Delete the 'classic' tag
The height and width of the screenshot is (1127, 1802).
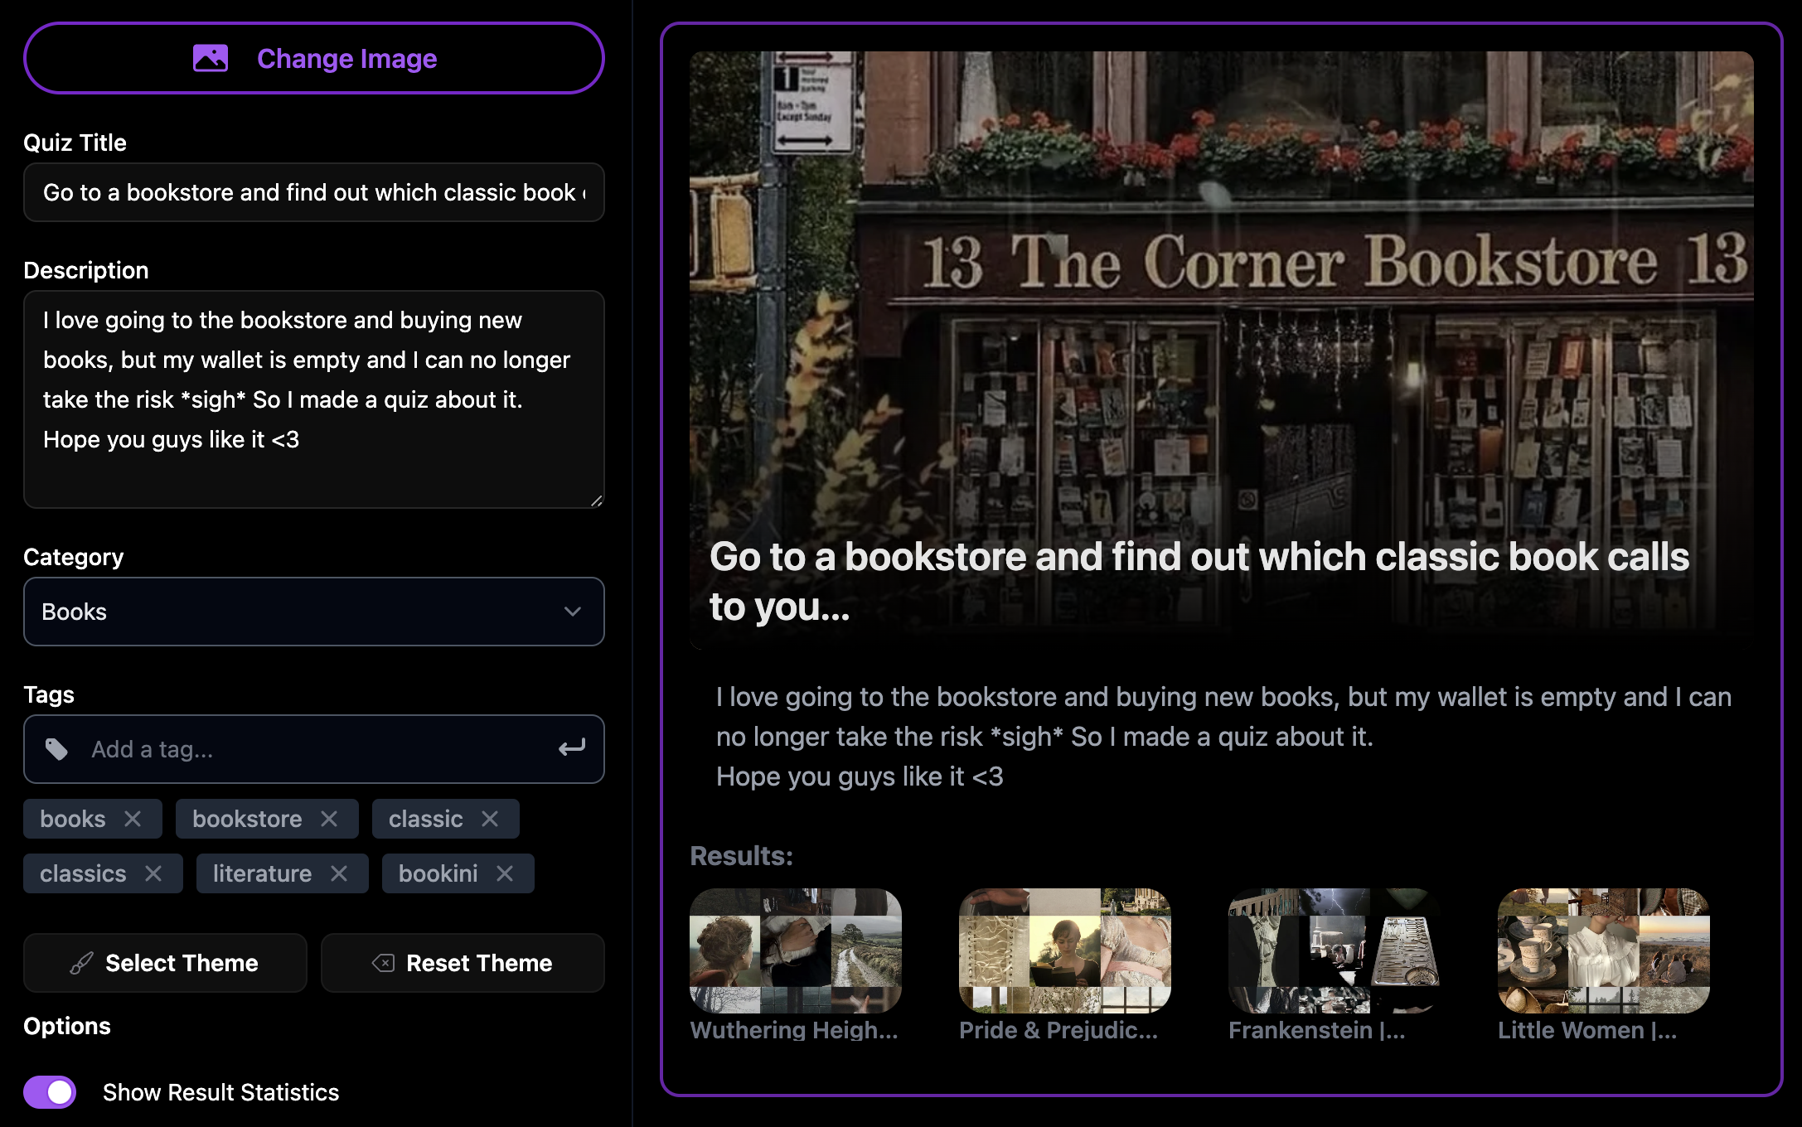(490, 819)
